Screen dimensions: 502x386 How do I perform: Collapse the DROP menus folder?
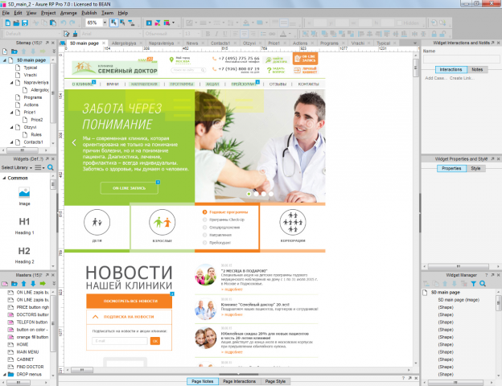5,374
